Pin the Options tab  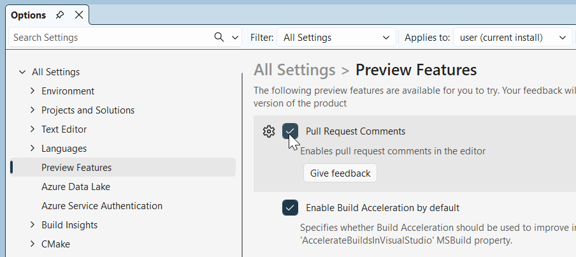click(x=60, y=15)
